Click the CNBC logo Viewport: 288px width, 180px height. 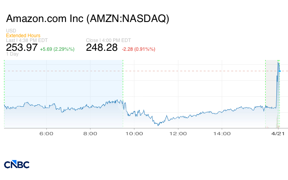[x=16, y=164]
